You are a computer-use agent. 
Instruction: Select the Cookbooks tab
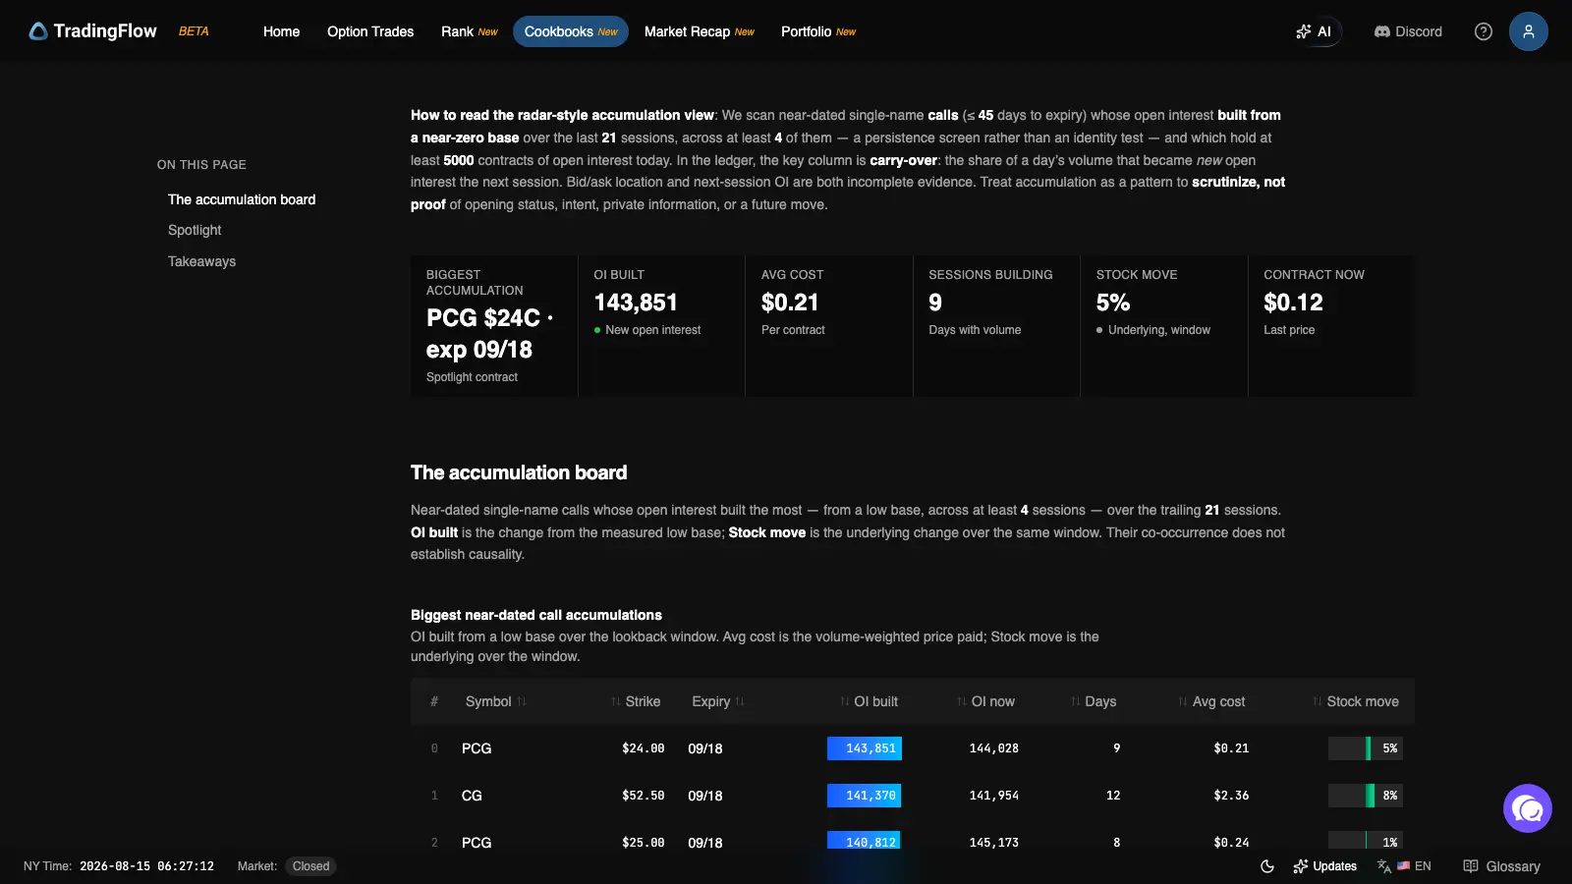[571, 31]
